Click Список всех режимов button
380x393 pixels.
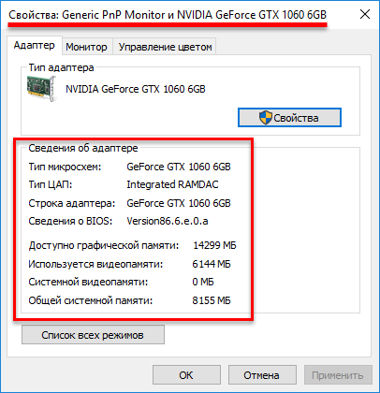[x=93, y=335]
